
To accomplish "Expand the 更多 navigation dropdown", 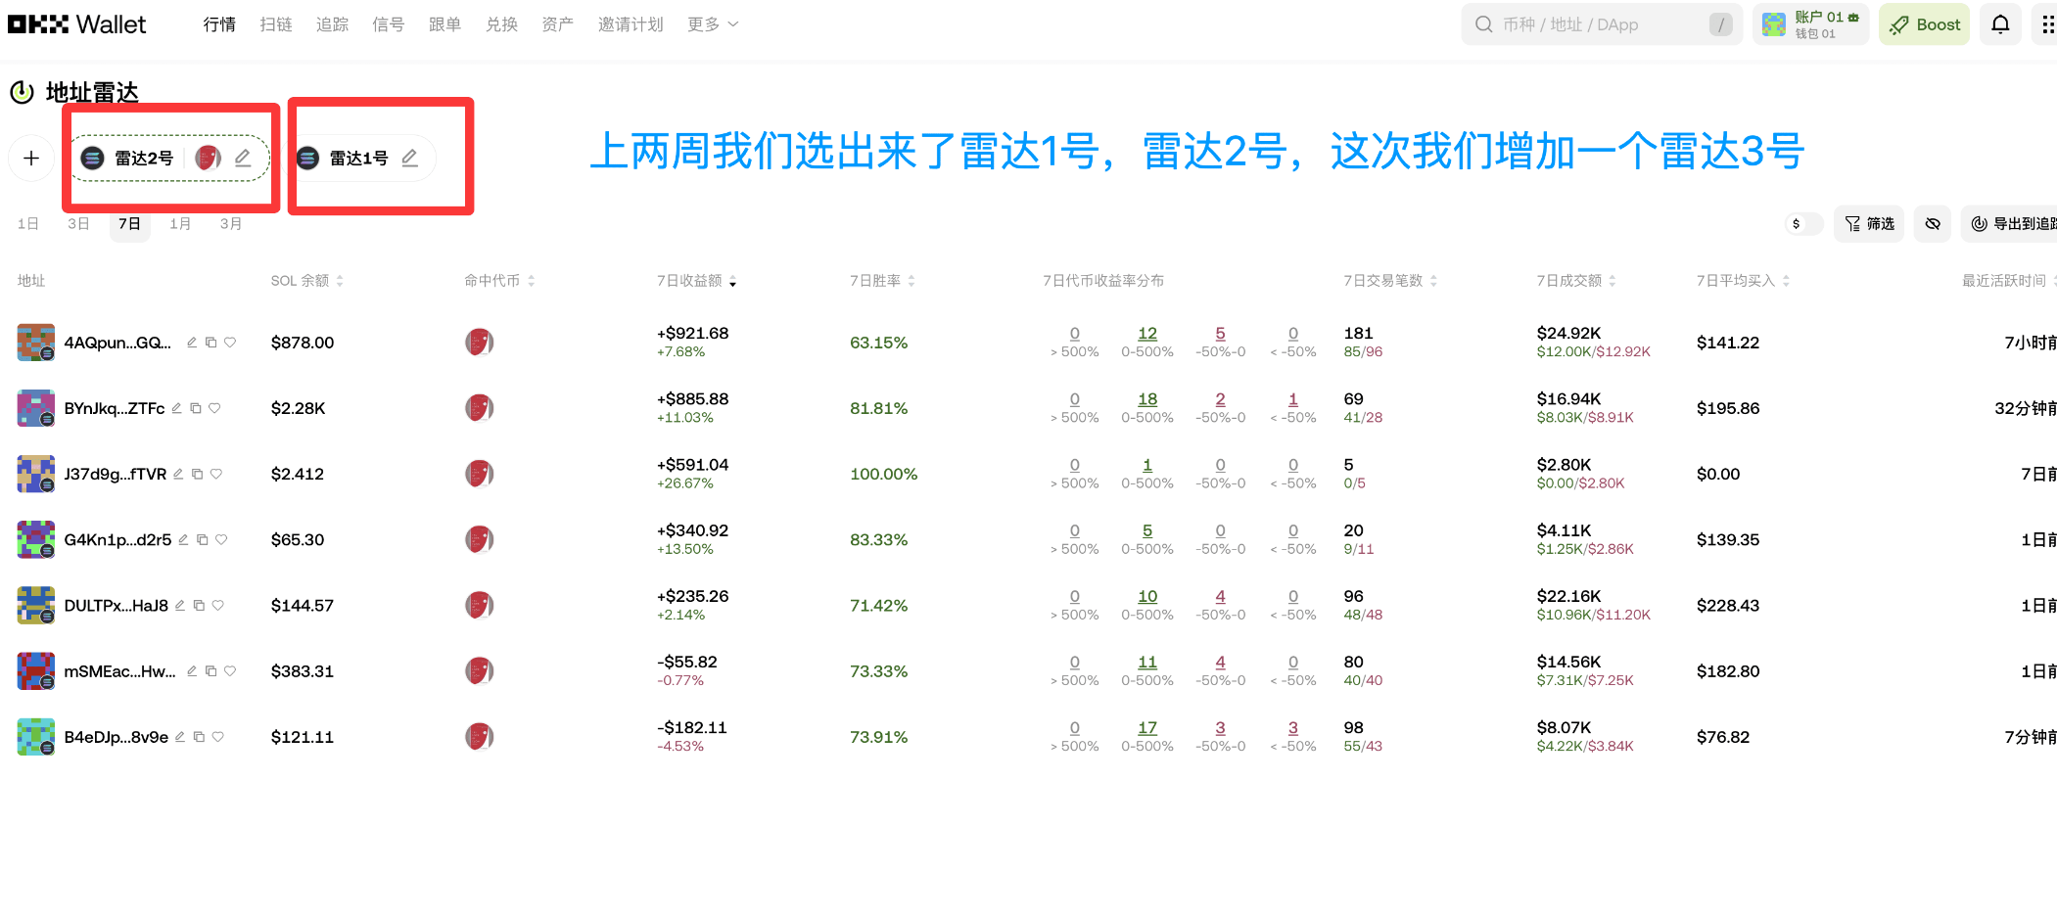I will (x=713, y=24).
